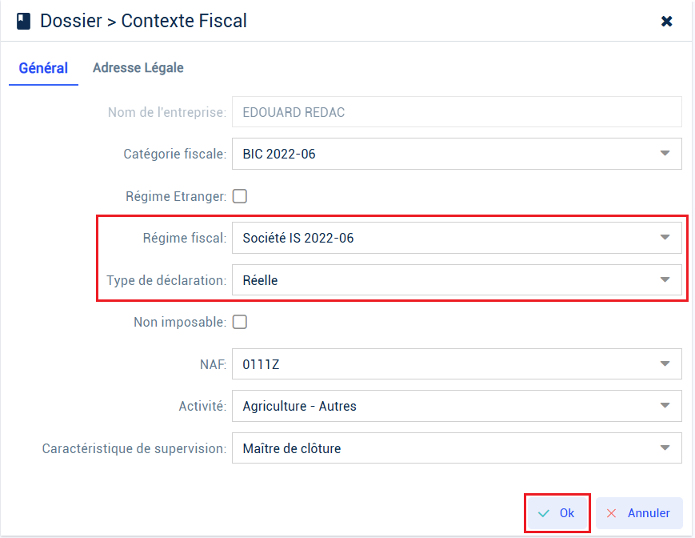The width and height of the screenshot is (695, 538).
Task: Tick the Non imposable checkbox
Action: [240, 322]
